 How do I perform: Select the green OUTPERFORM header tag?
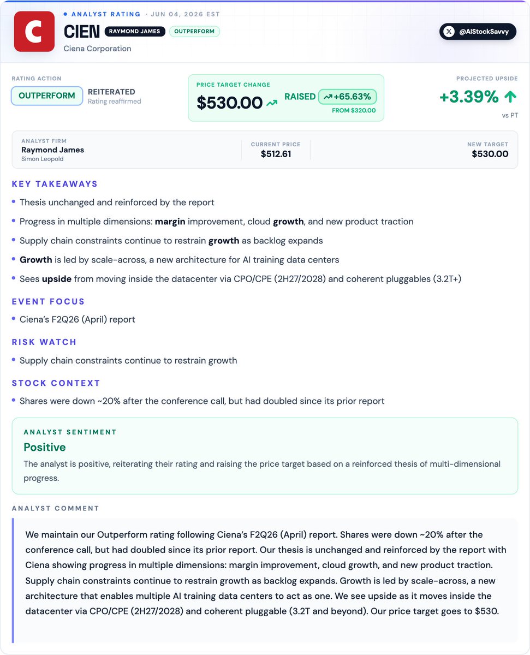click(194, 31)
